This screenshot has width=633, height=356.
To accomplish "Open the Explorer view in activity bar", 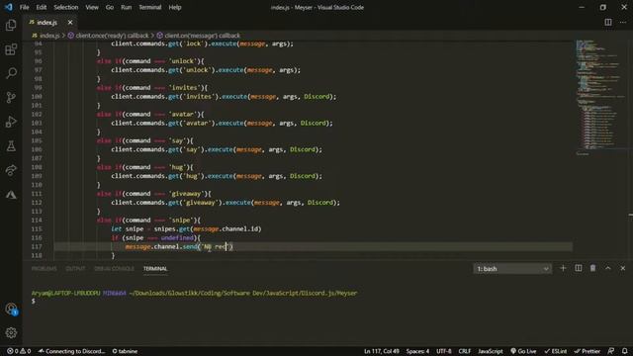I will 11,26.
